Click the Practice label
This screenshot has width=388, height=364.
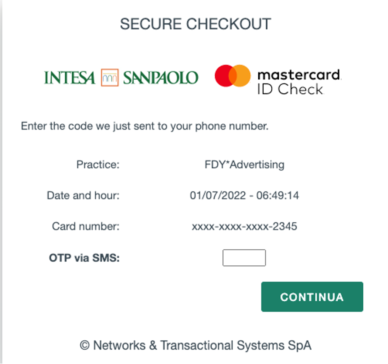(x=98, y=165)
